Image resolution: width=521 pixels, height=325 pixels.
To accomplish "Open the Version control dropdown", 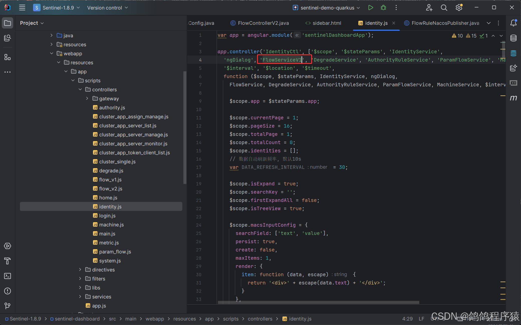I will pos(108,8).
